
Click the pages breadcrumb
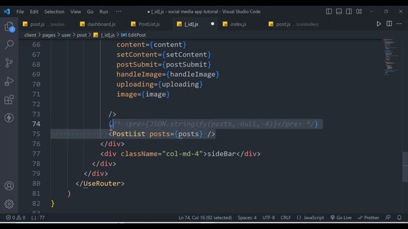click(x=49, y=35)
